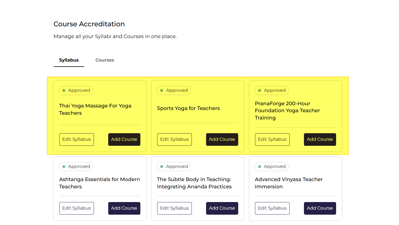399x225 pixels.
Task: Add Course to The Subtle Body syllabus
Action: (x=222, y=208)
